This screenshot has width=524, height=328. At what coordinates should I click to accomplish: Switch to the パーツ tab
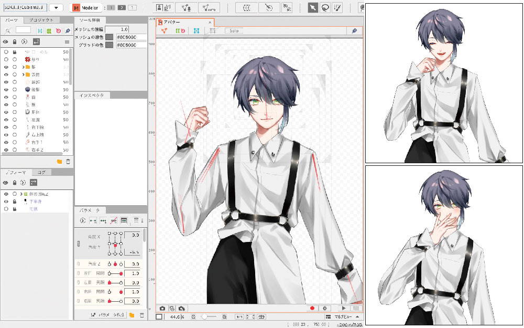coord(12,20)
